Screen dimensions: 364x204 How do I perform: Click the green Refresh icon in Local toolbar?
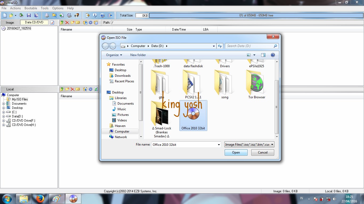(96, 89)
